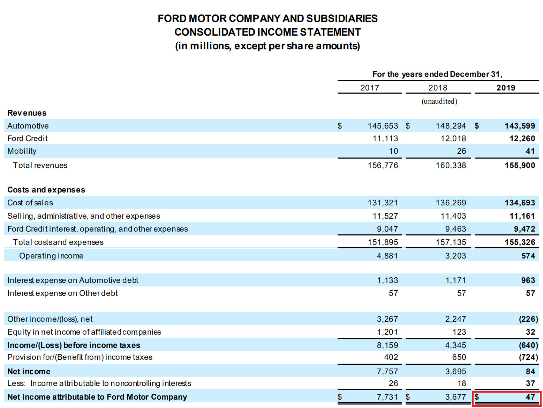Click Cost of sales 2019 value 134,693
Image resolution: width=543 pixels, height=408 pixels.
(520, 203)
